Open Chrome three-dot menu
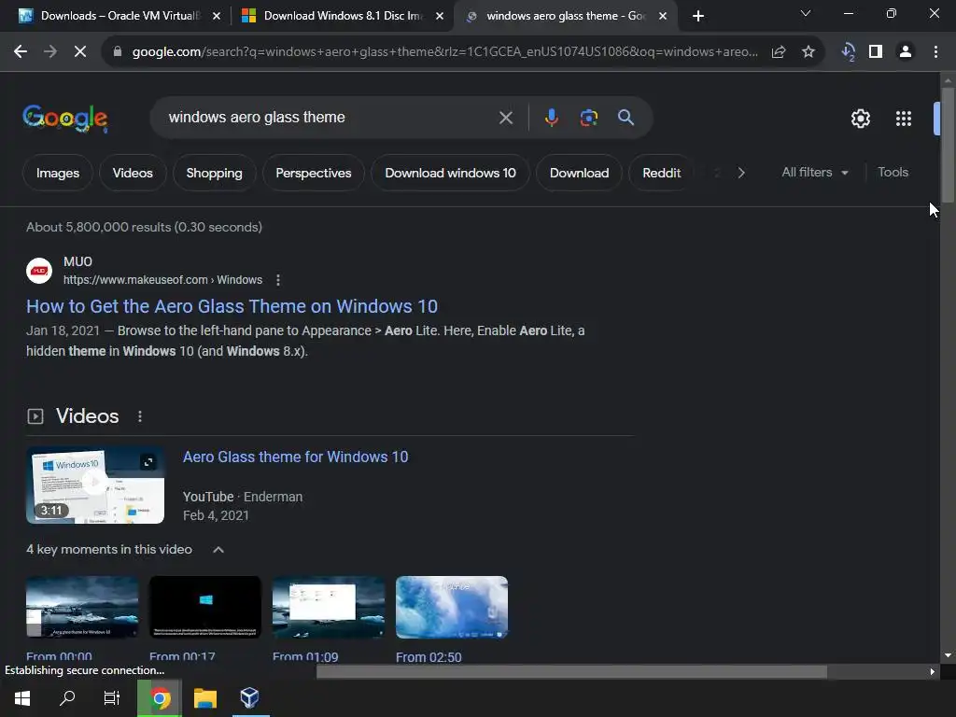956x717 pixels. pos(935,52)
